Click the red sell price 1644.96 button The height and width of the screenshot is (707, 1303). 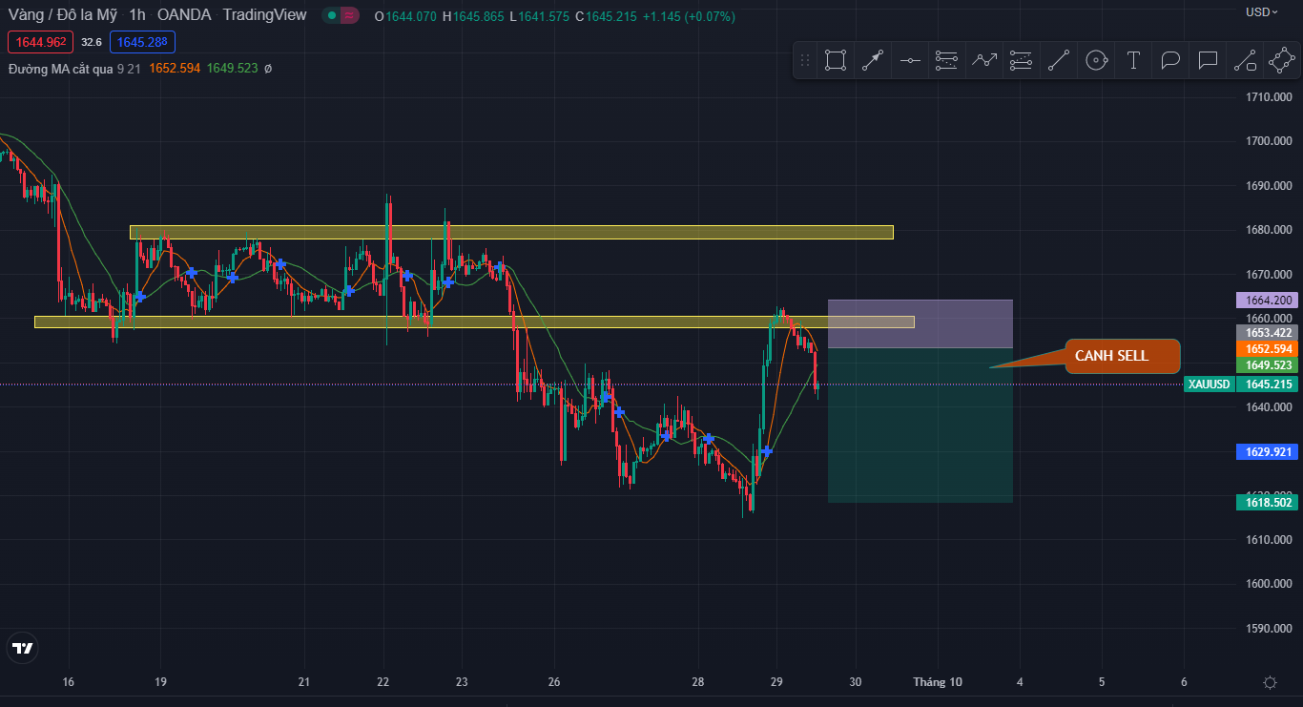click(39, 42)
